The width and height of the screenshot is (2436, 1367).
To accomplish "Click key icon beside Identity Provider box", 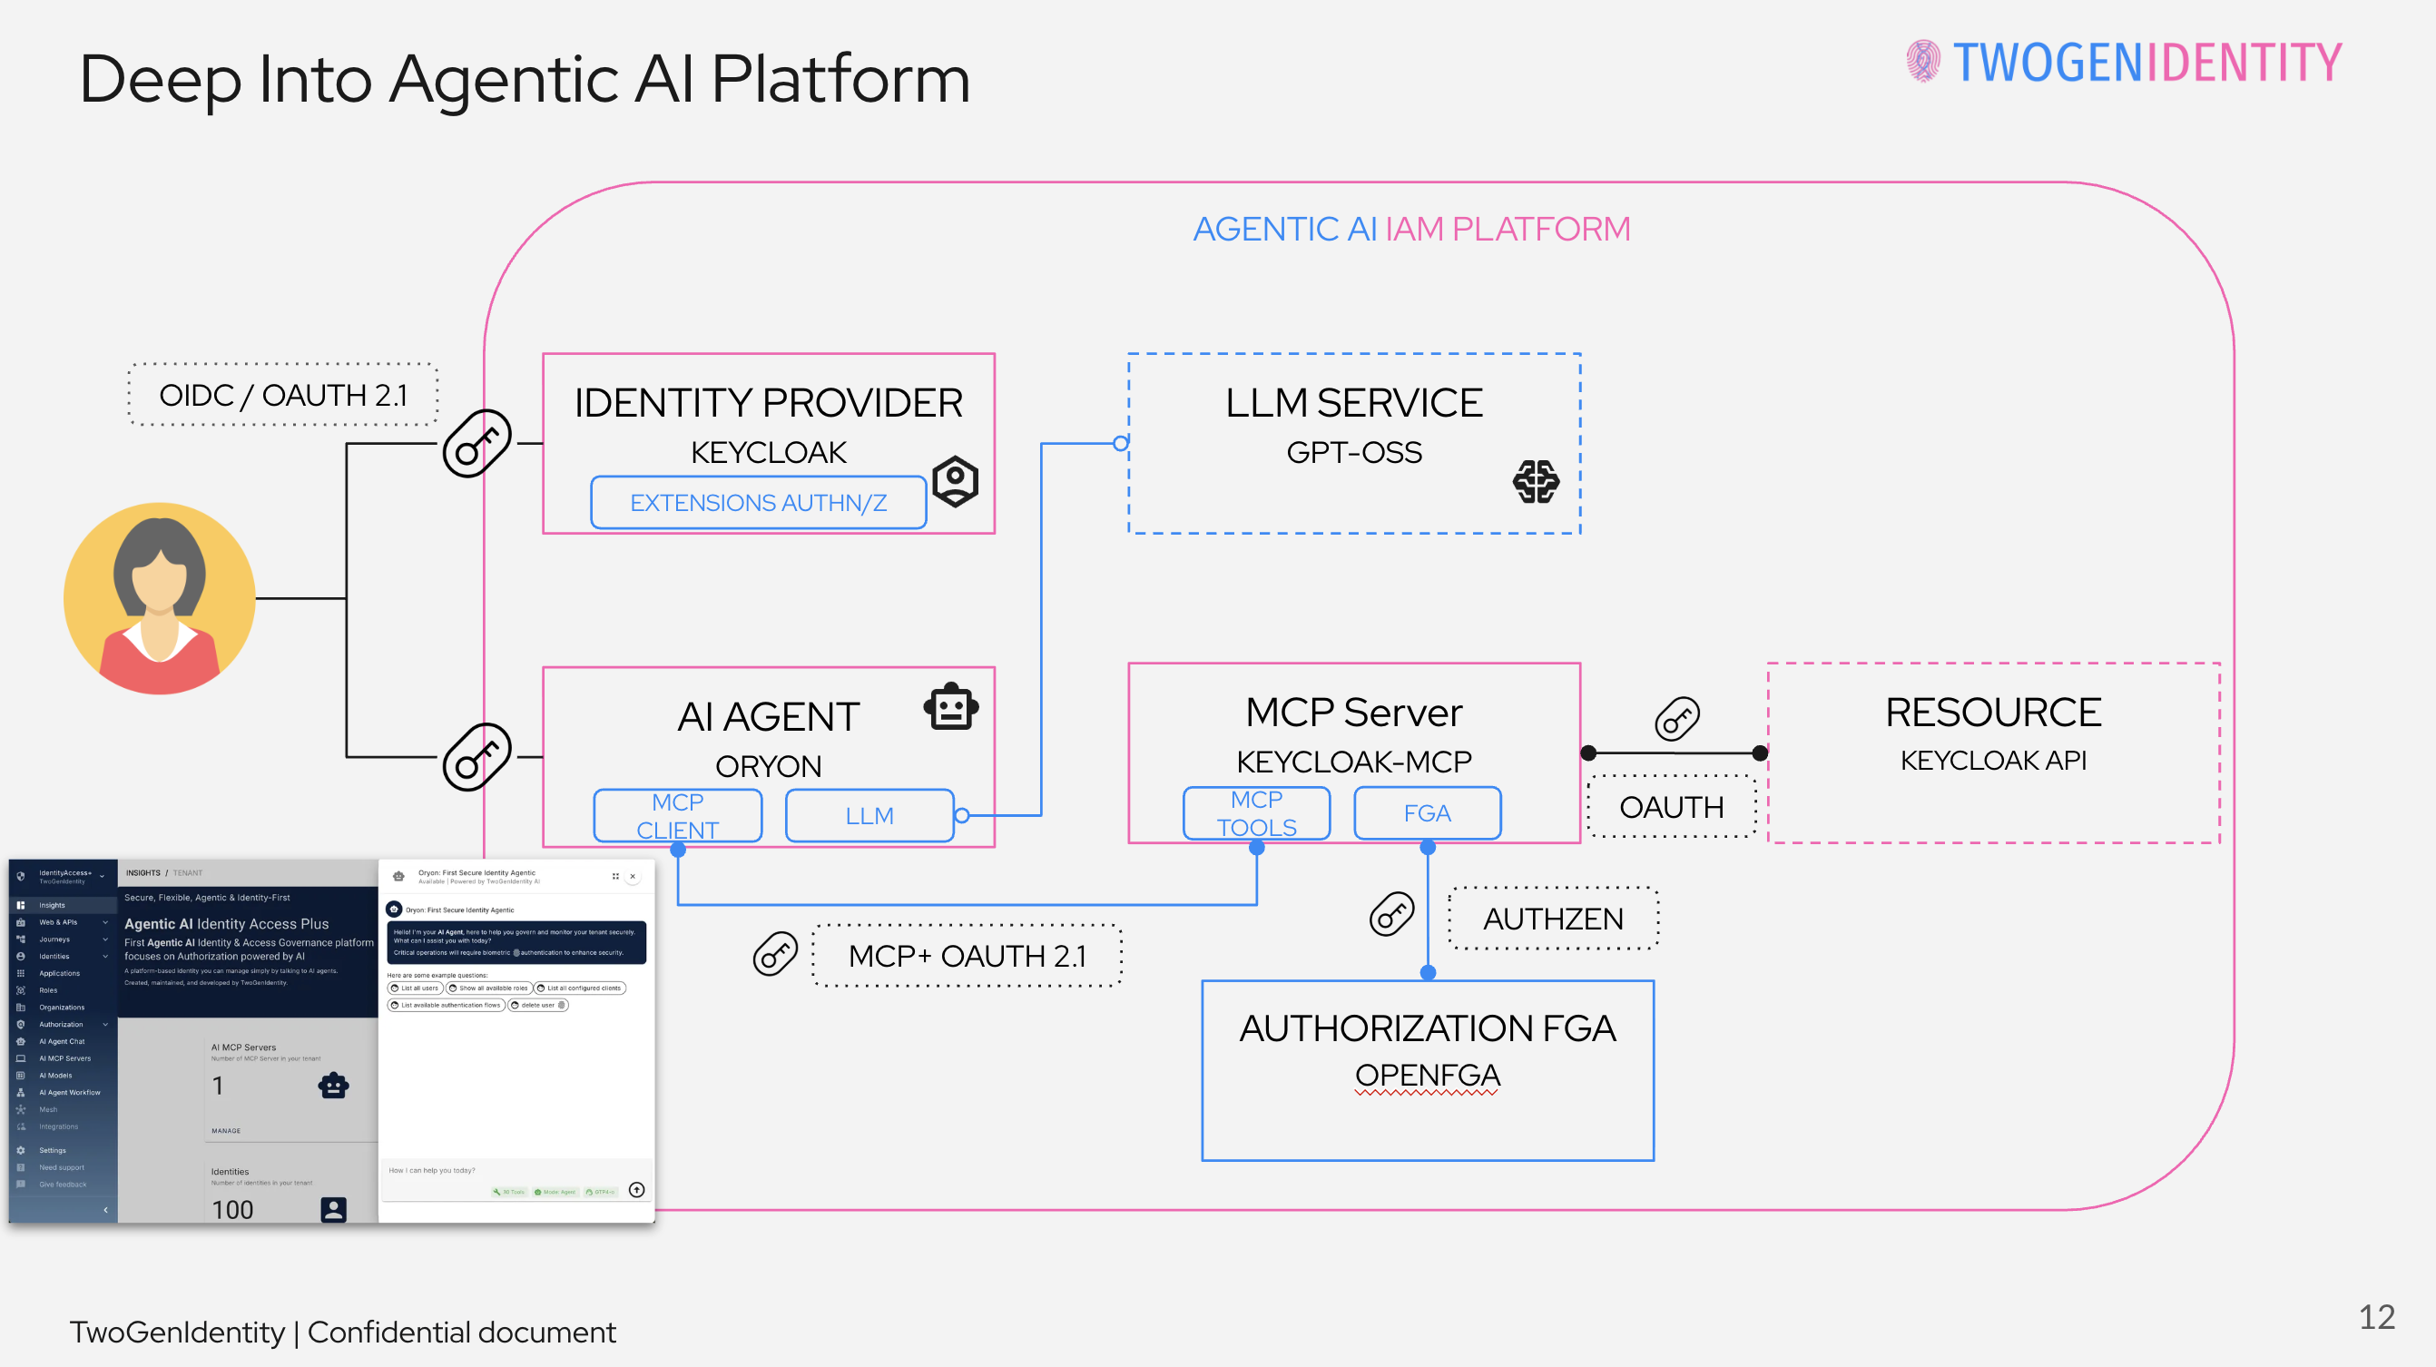I will pyautogui.click(x=477, y=443).
